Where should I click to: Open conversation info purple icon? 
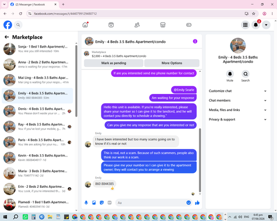coord(195,41)
